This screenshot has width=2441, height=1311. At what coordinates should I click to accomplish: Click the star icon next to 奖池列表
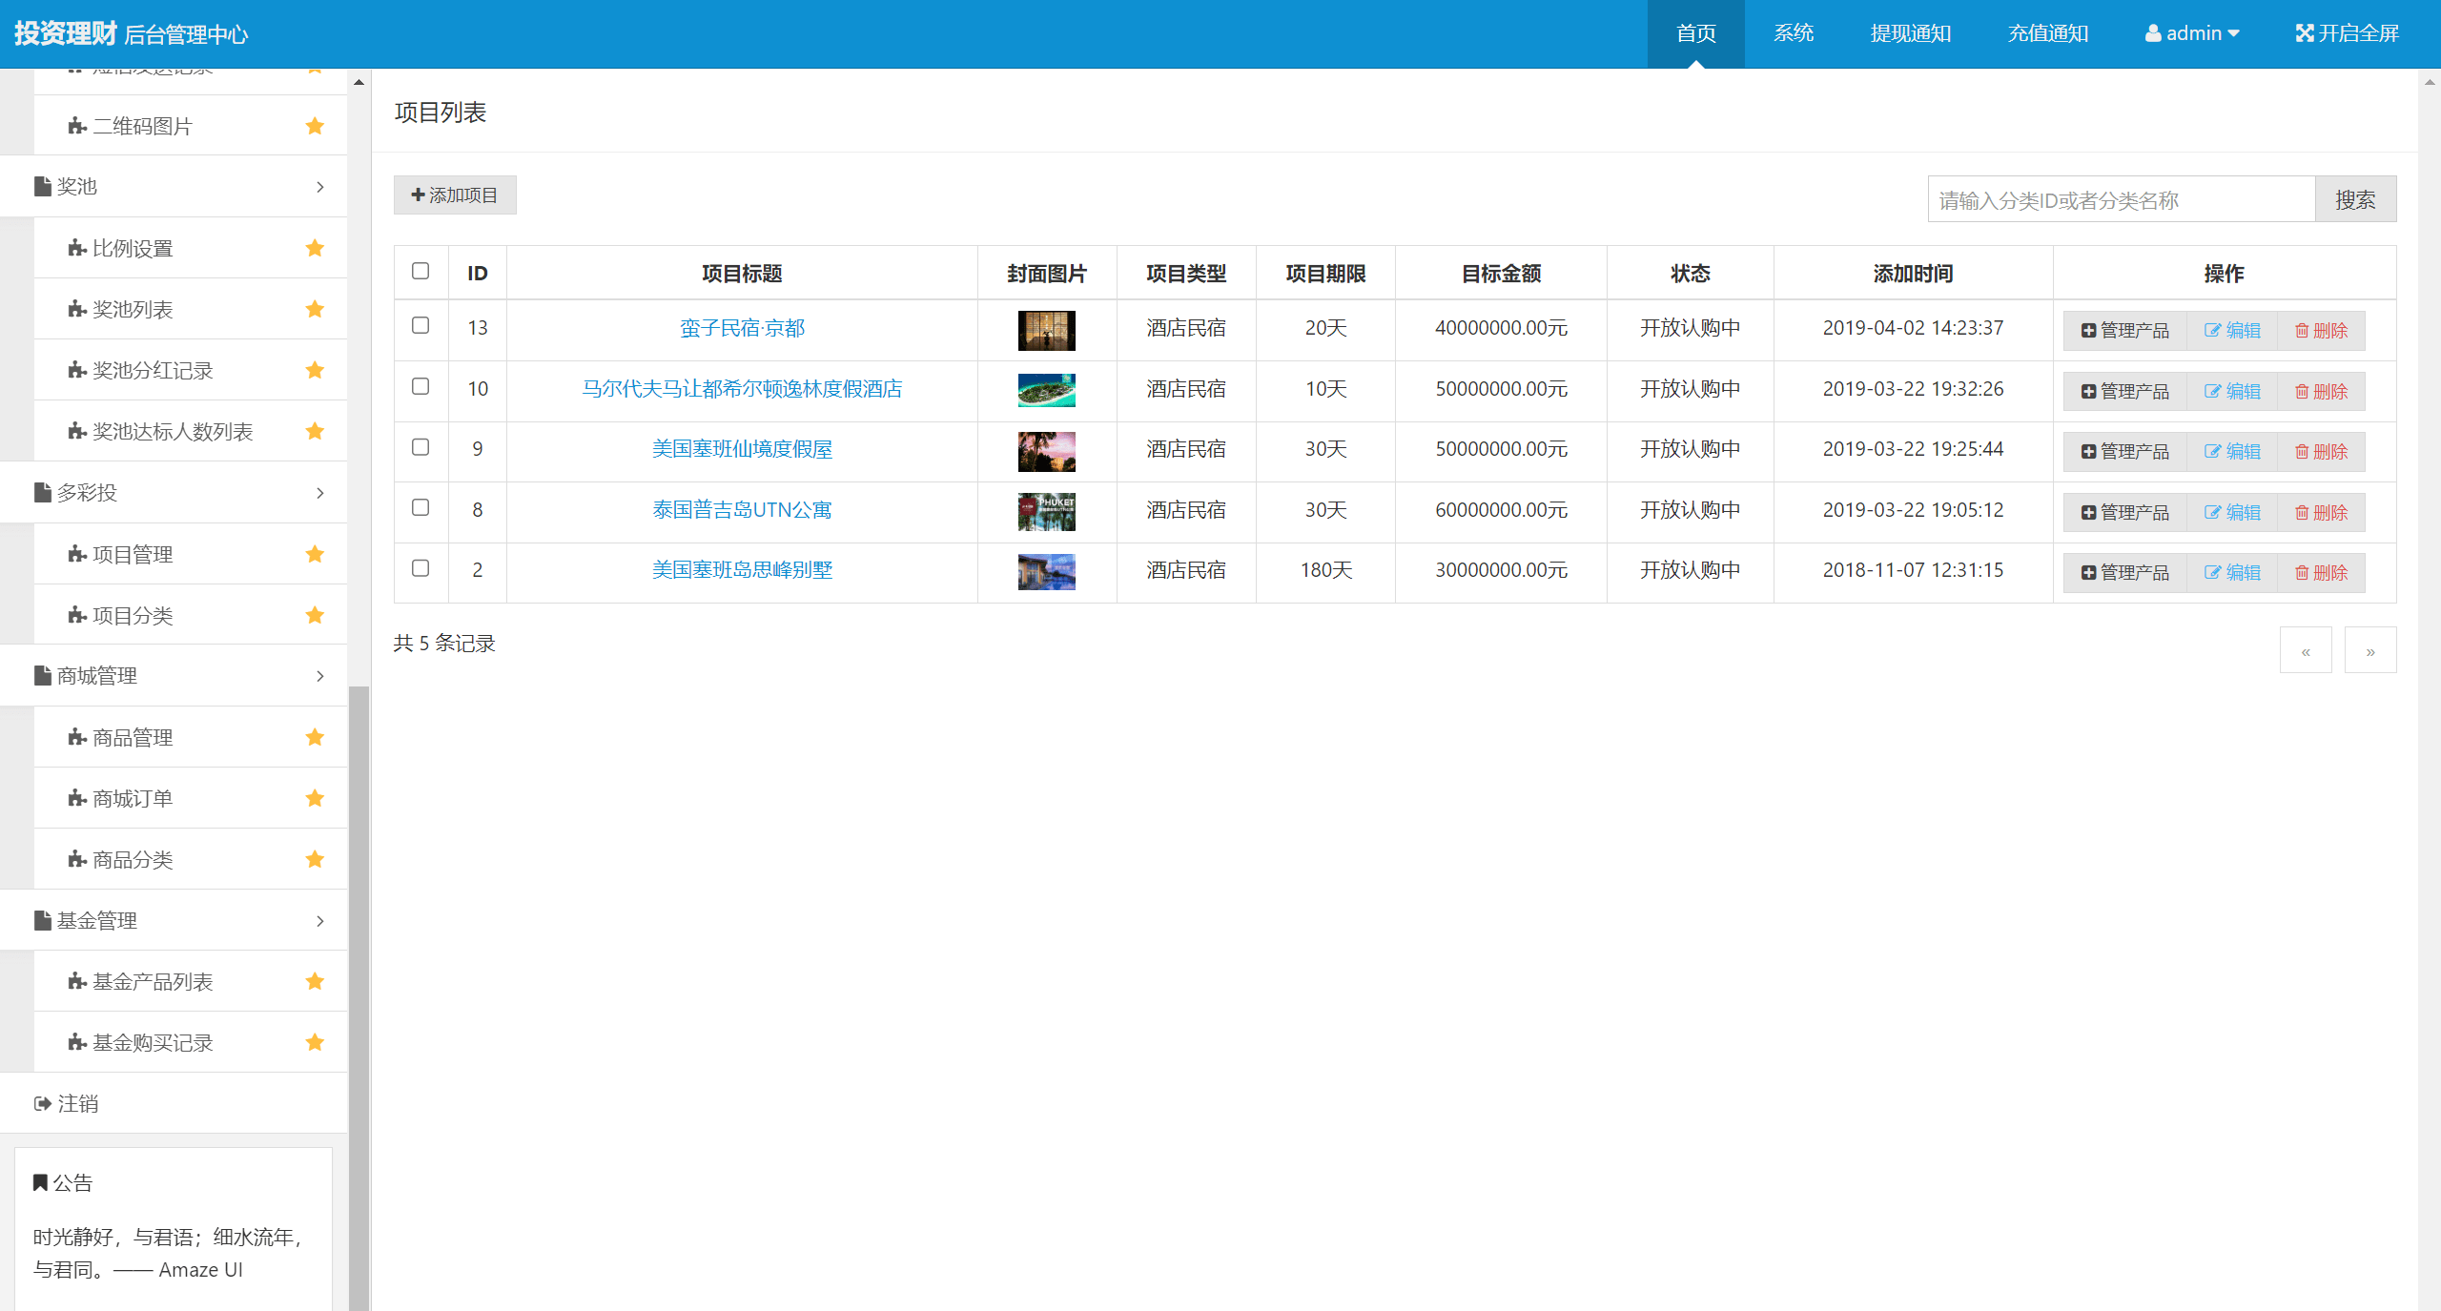point(315,309)
